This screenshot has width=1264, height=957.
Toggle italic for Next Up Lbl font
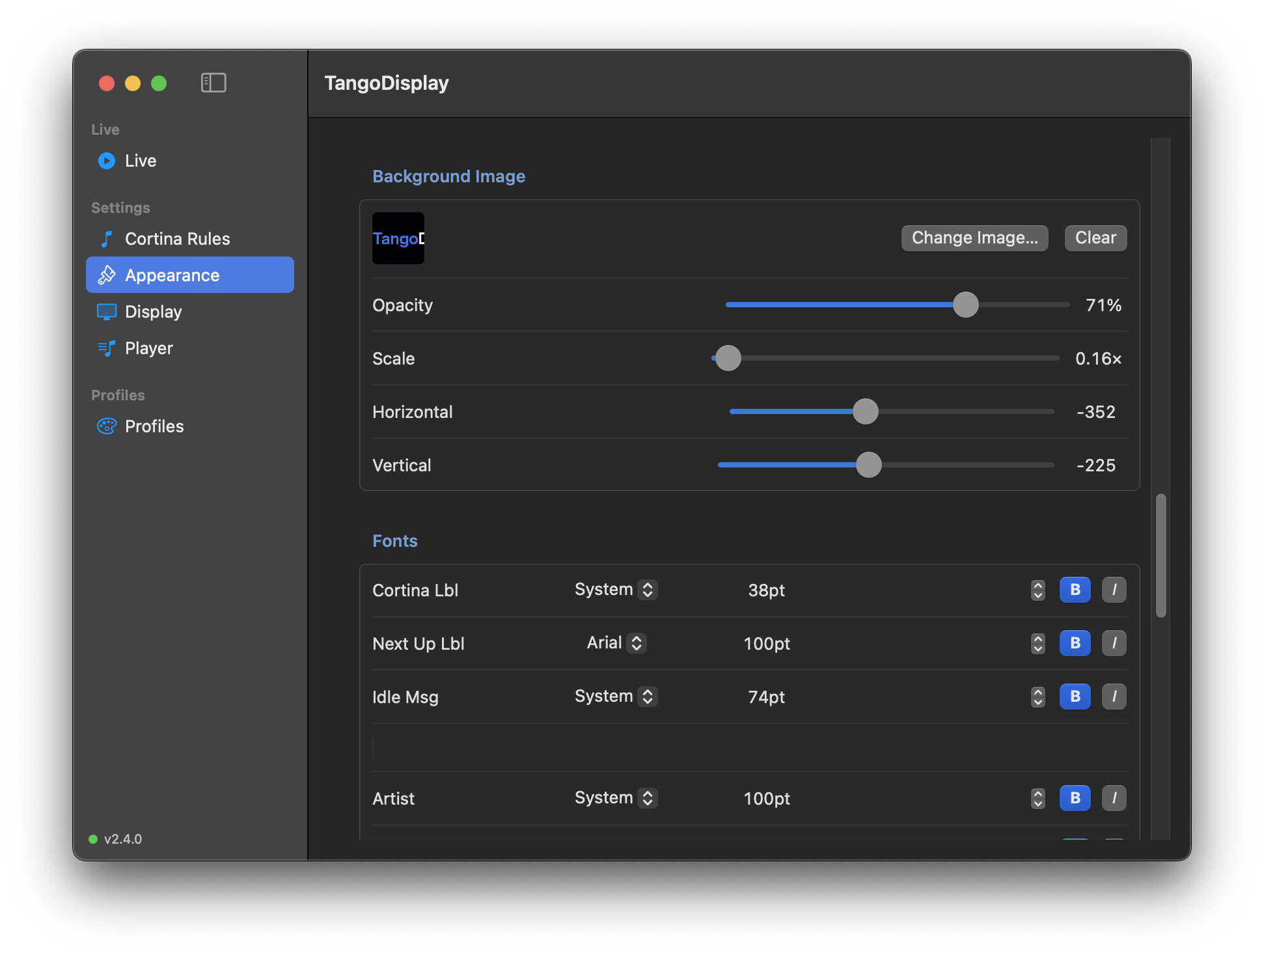click(x=1114, y=643)
